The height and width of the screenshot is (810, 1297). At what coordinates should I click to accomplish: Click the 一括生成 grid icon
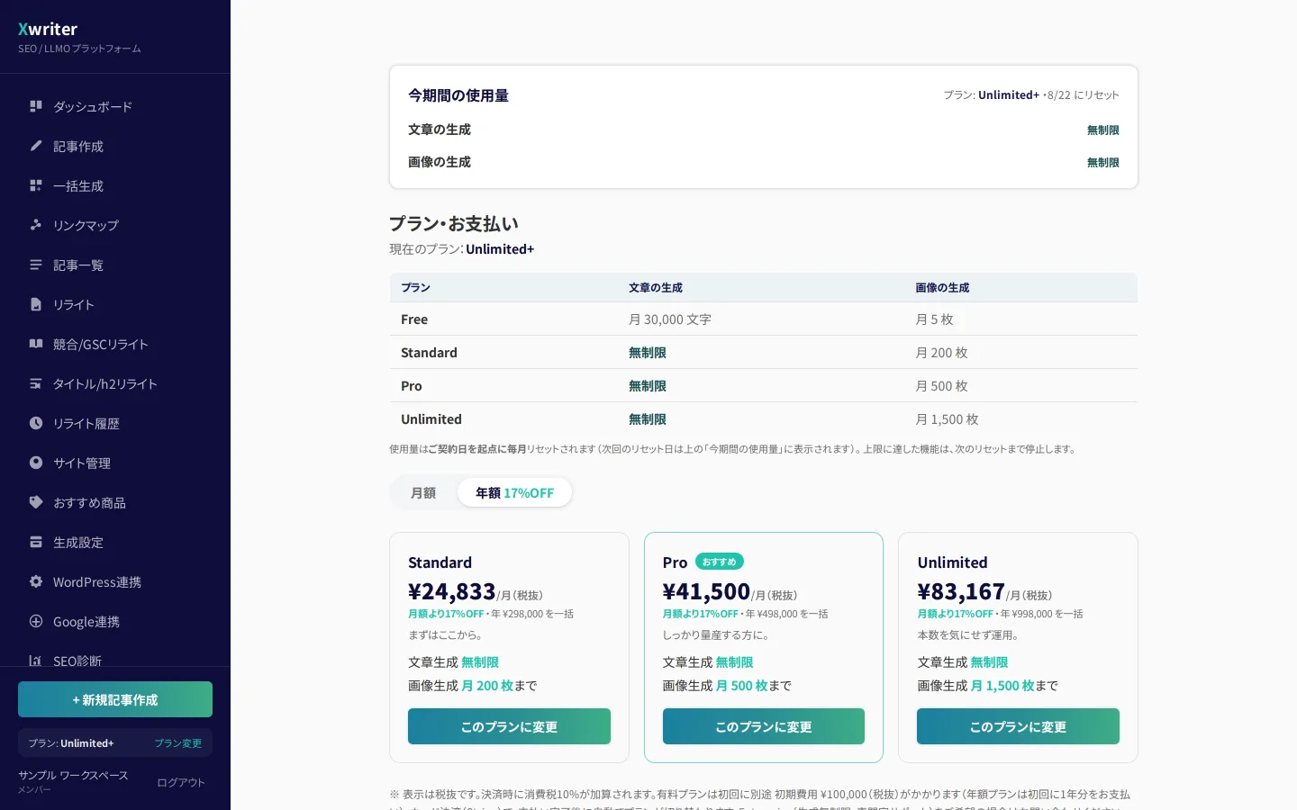click(x=36, y=185)
